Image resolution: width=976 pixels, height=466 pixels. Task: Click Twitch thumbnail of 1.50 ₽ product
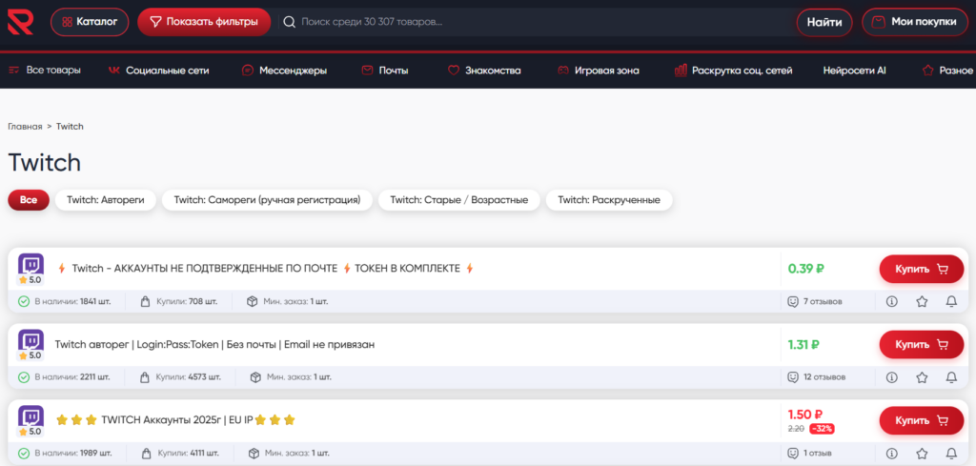point(30,416)
